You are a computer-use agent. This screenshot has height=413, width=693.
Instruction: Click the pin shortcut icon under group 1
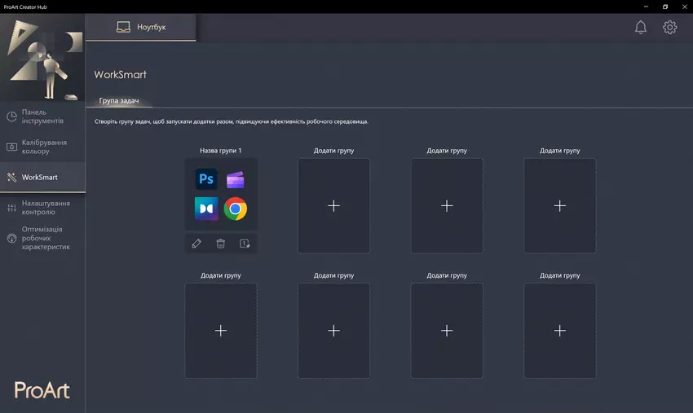pyautogui.click(x=245, y=243)
